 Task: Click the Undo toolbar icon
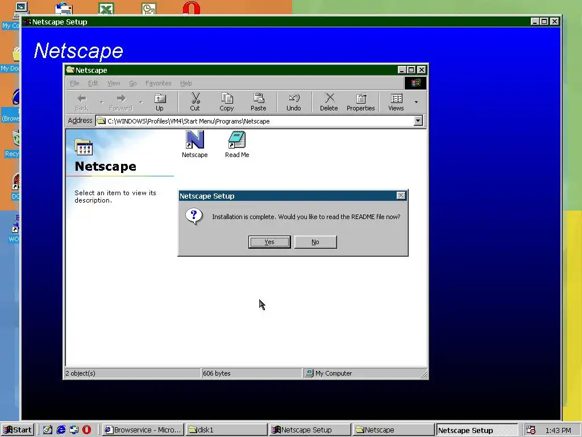click(294, 102)
